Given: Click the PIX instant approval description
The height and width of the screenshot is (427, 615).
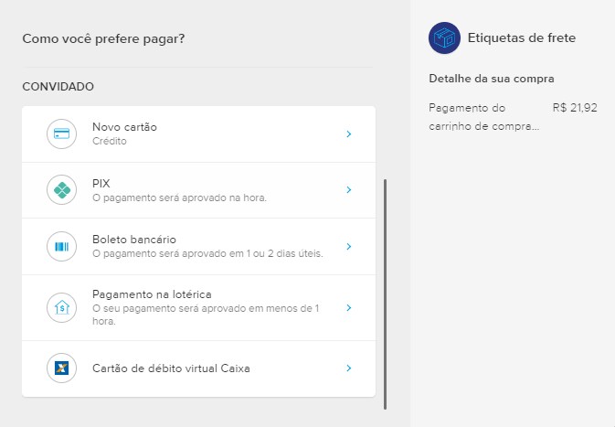Looking at the screenshot, I should [179, 197].
